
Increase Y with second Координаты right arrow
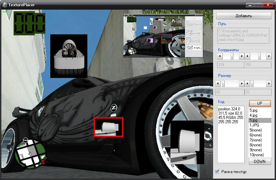pos(269,56)
